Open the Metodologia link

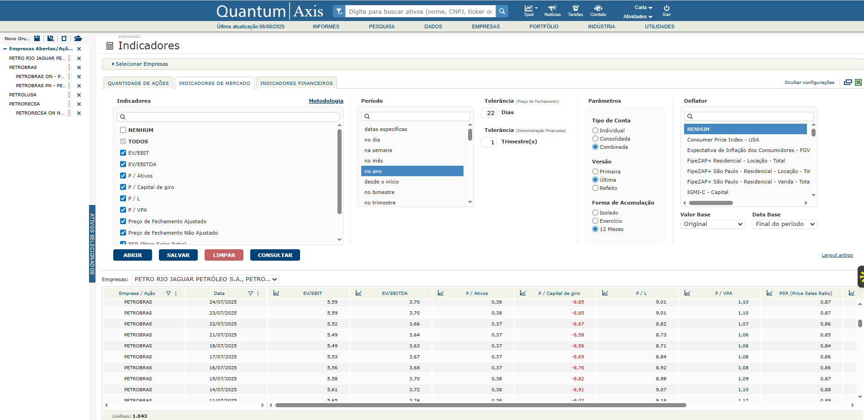coord(326,101)
